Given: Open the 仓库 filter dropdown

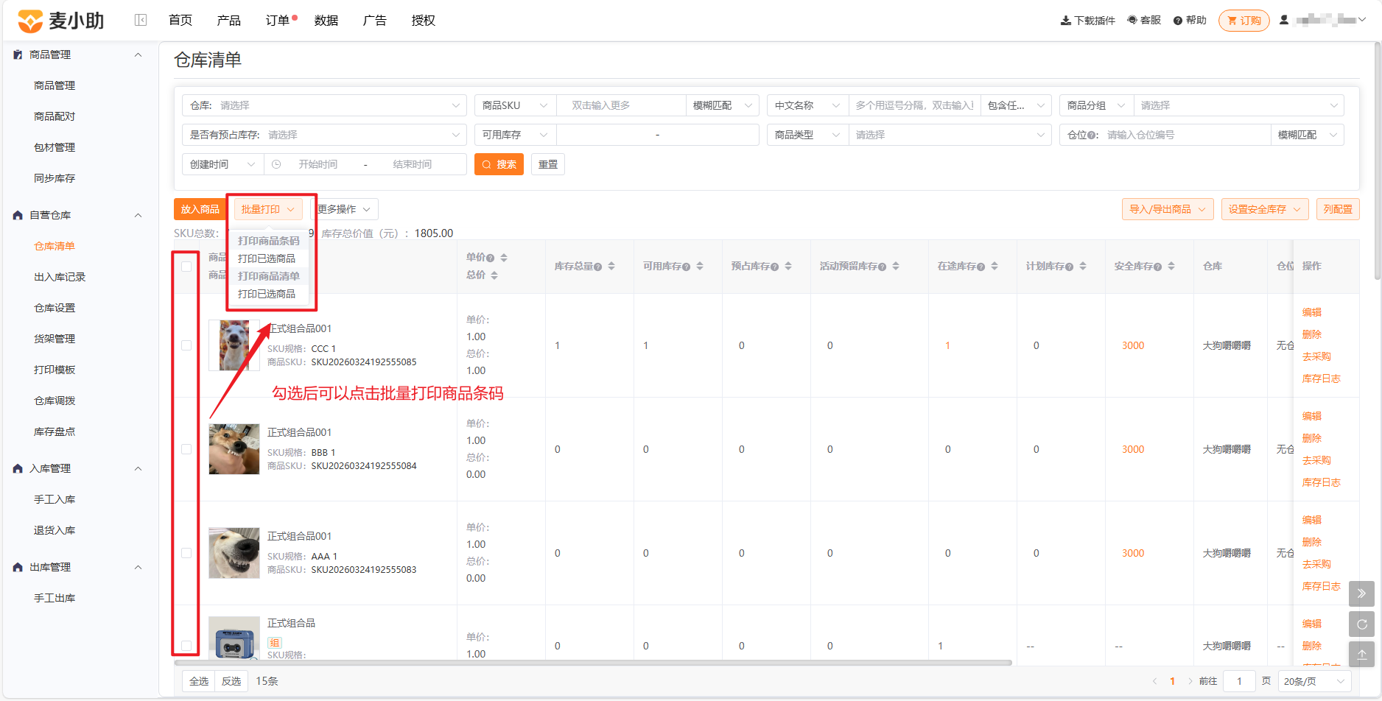Looking at the screenshot, I should coord(324,105).
